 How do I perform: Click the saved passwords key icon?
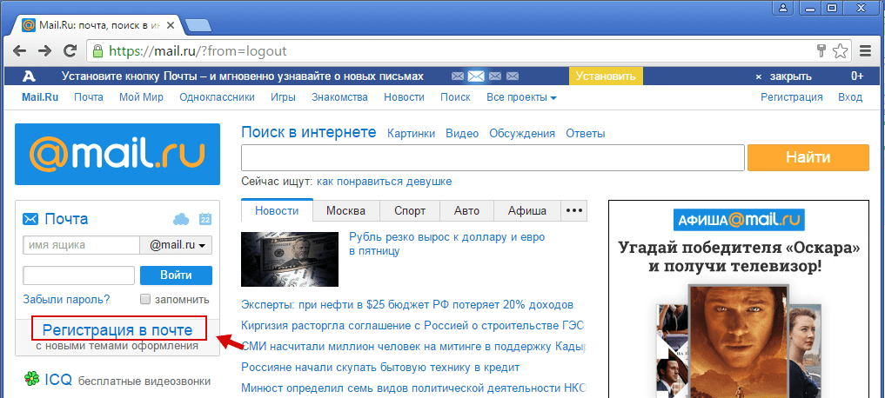click(821, 50)
